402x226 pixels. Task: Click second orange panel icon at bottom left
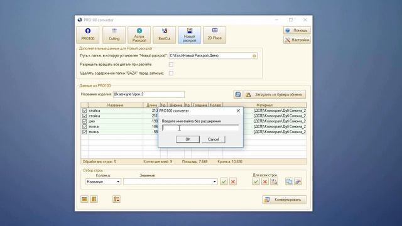(94, 199)
